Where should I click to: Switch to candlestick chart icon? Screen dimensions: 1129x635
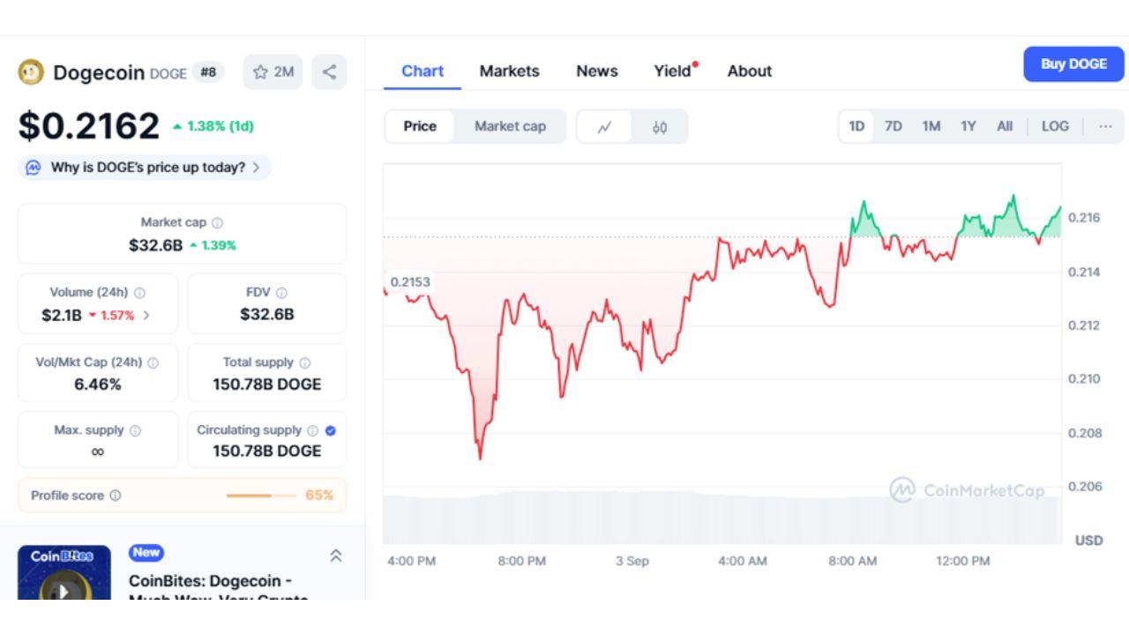point(660,127)
